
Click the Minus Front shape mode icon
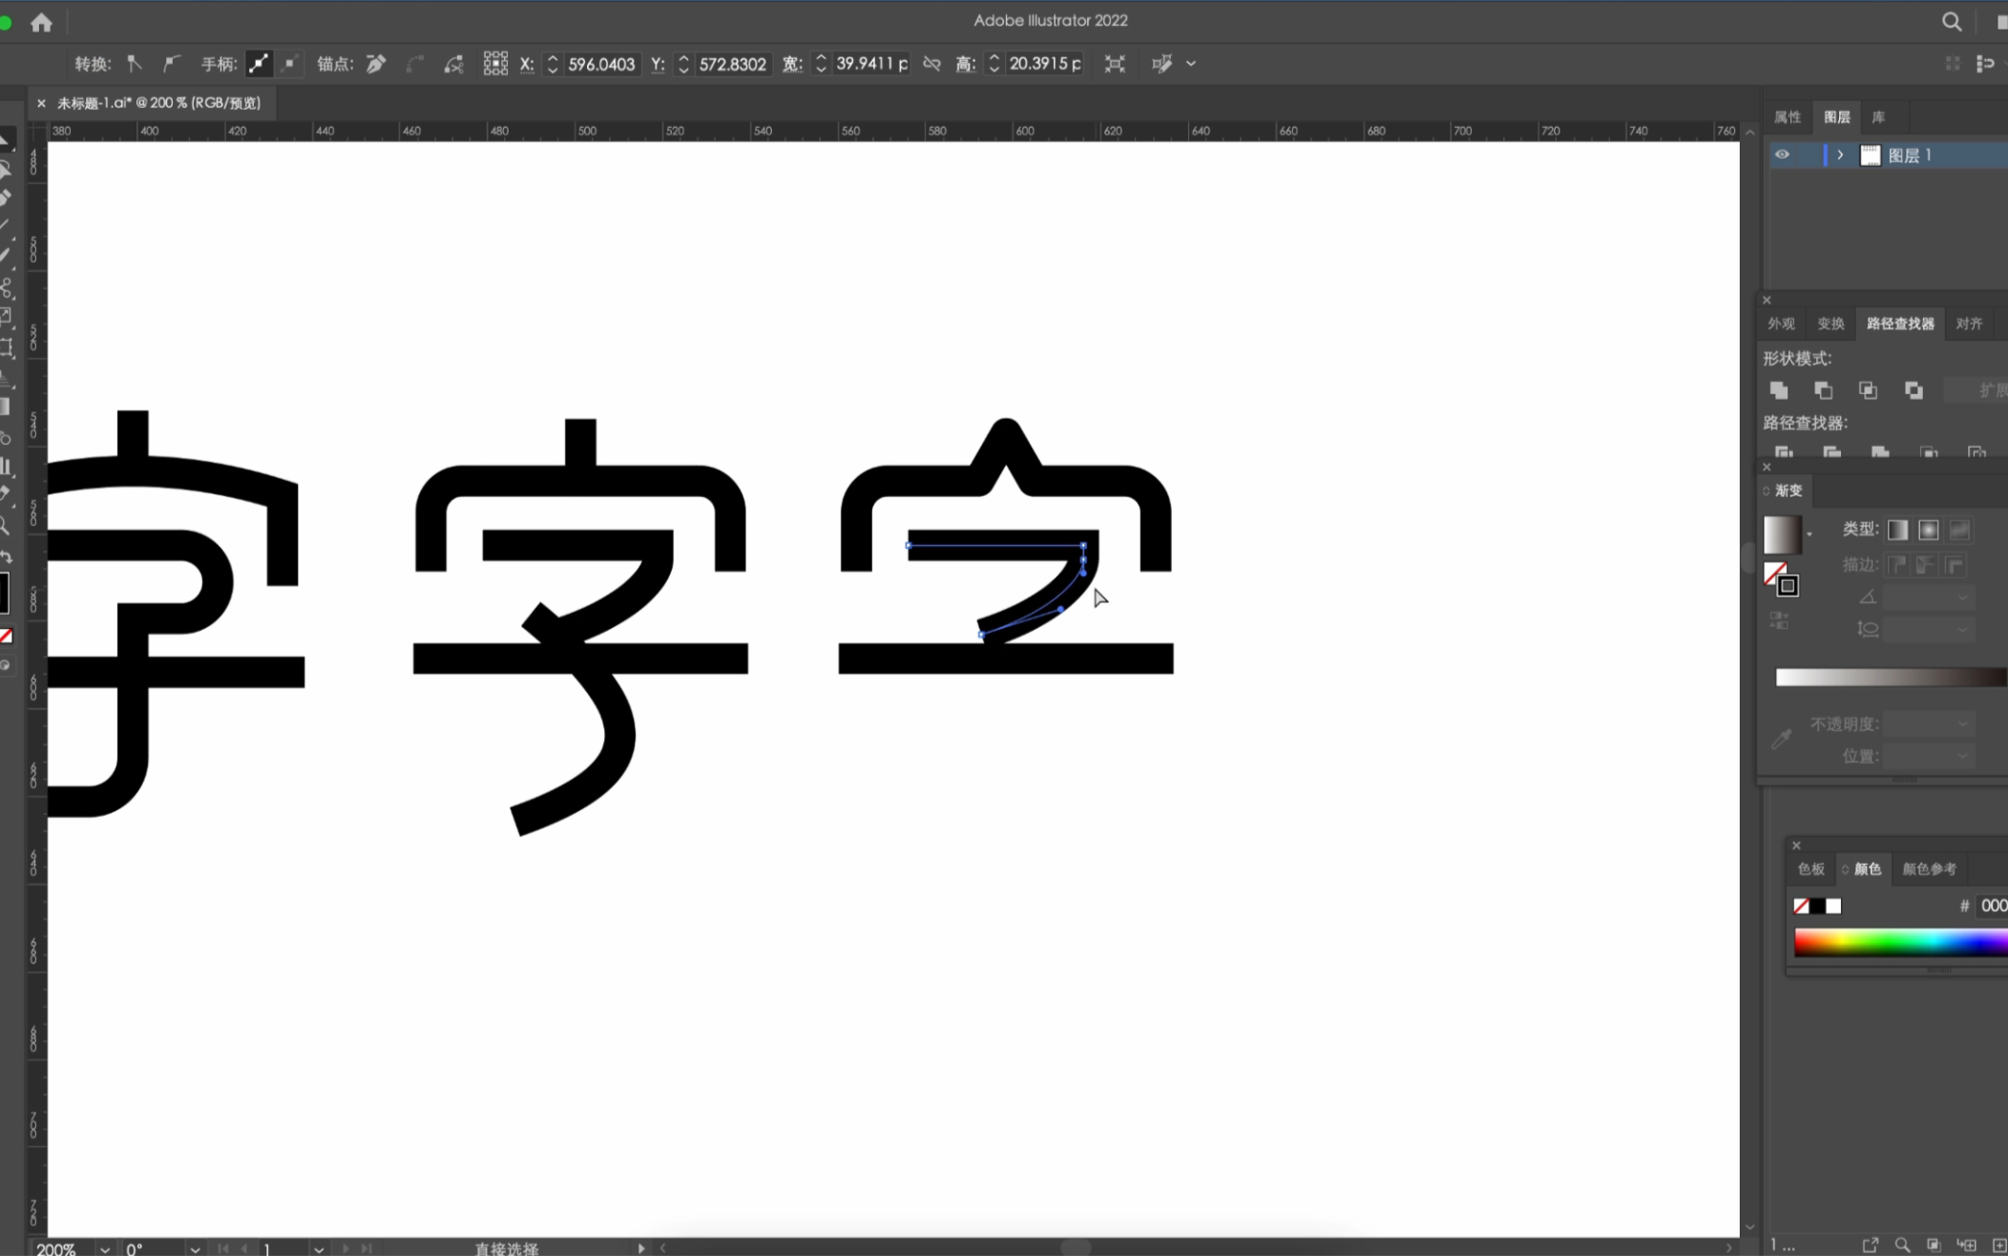tap(1824, 390)
